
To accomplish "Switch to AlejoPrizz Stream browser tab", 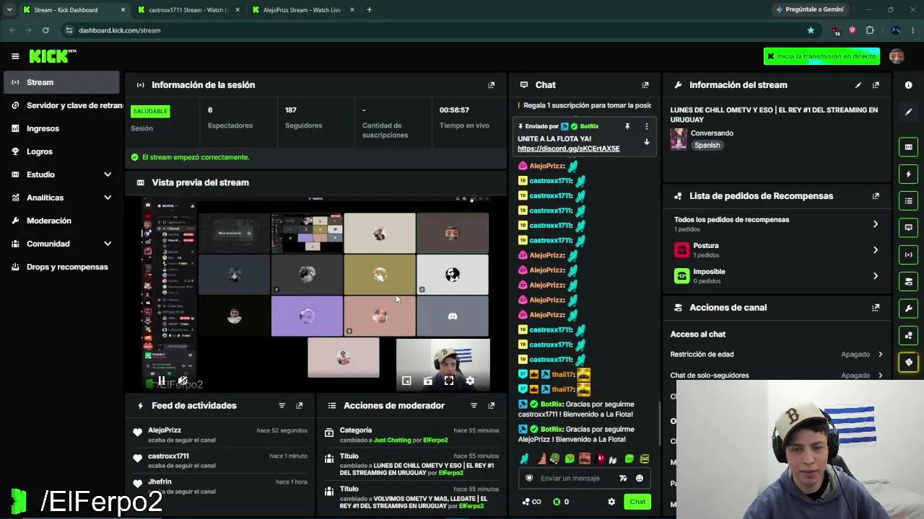I will pos(302,10).
